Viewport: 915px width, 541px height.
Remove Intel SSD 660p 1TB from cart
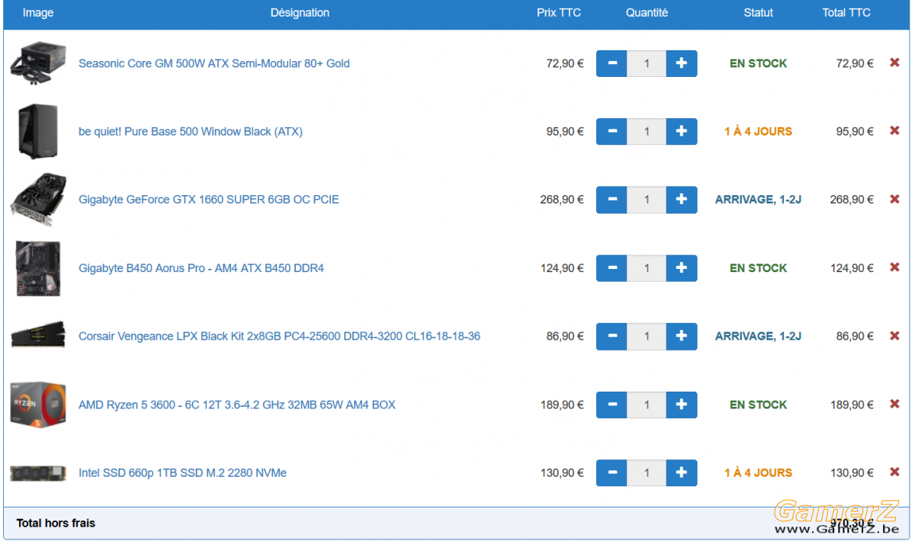click(894, 472)
